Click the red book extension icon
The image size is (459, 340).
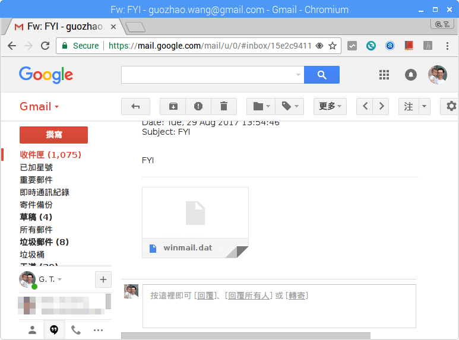click(409, 46)
